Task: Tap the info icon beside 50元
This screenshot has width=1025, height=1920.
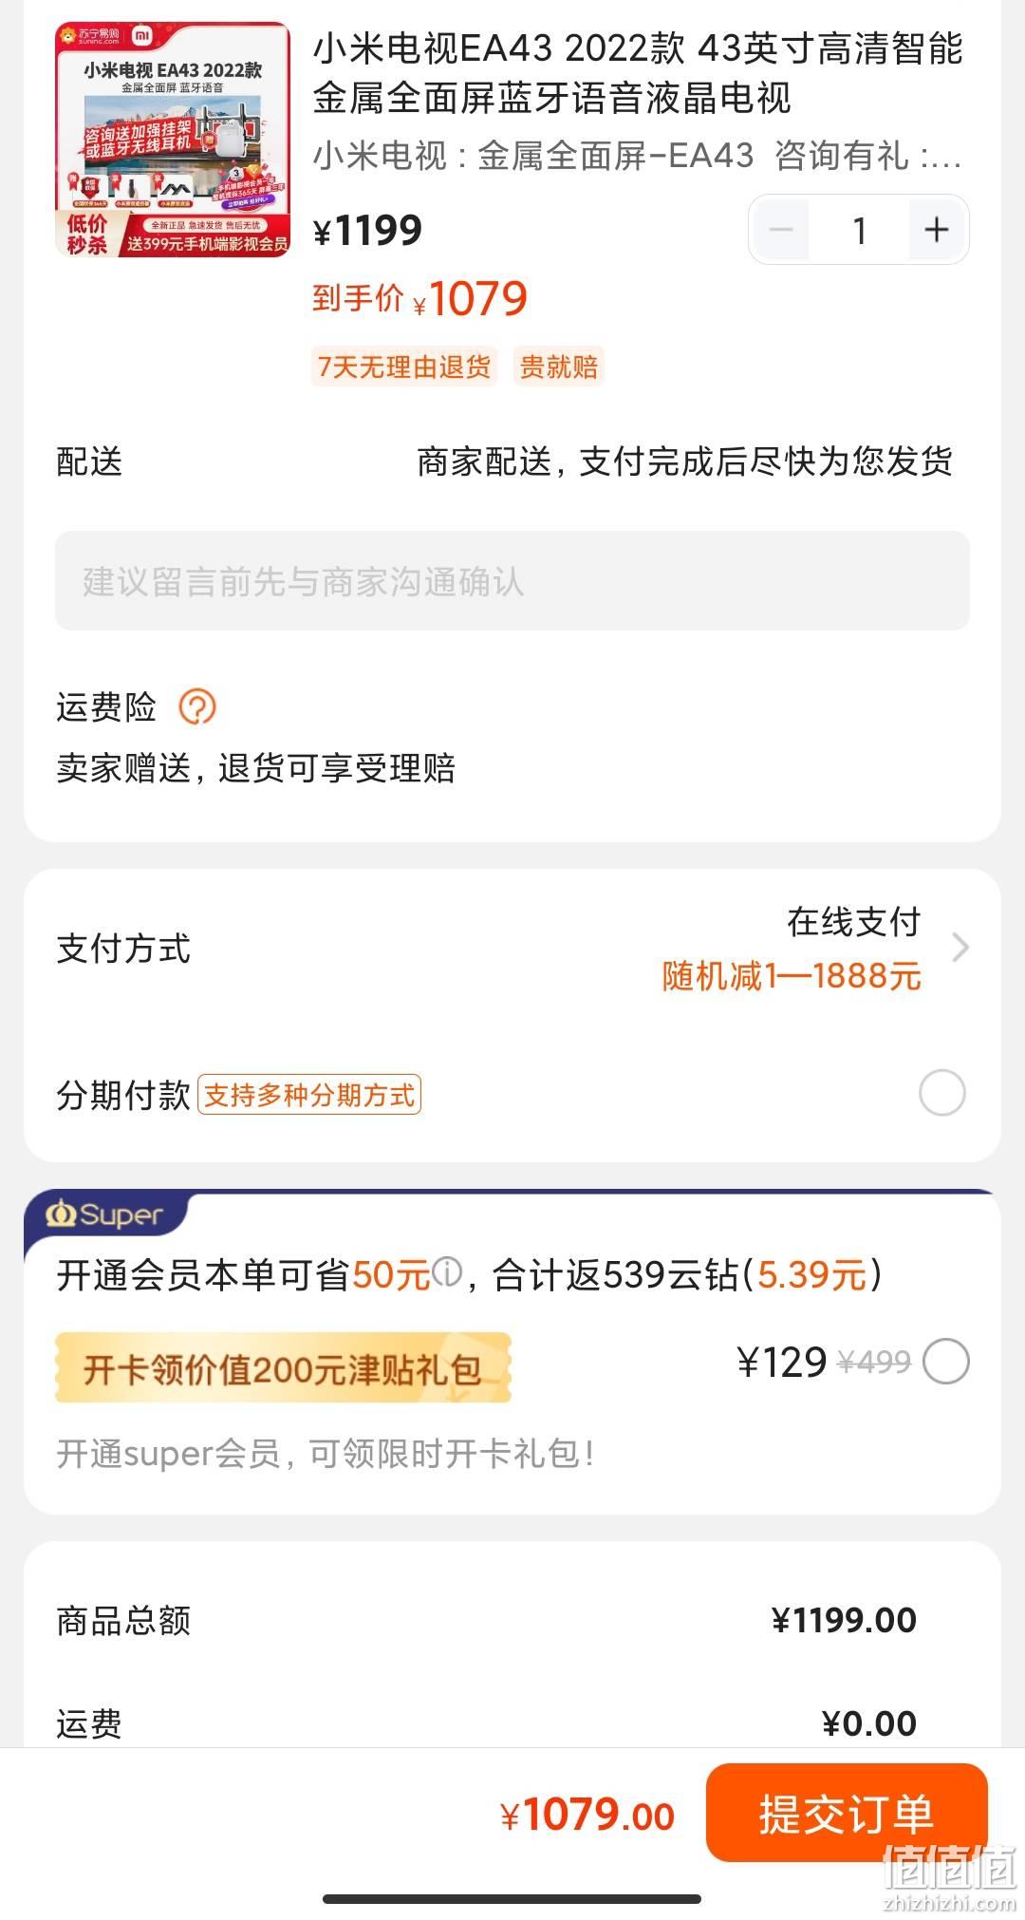Action: (447, 1271)
